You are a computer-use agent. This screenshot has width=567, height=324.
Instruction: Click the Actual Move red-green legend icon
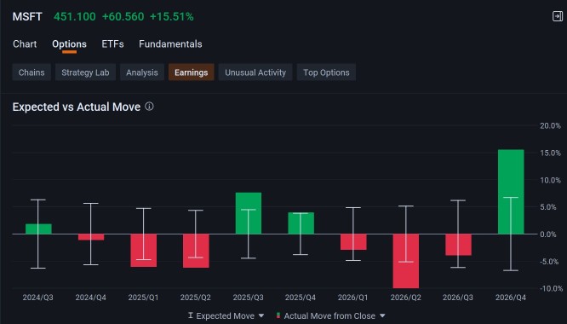[x=278, y=315]
